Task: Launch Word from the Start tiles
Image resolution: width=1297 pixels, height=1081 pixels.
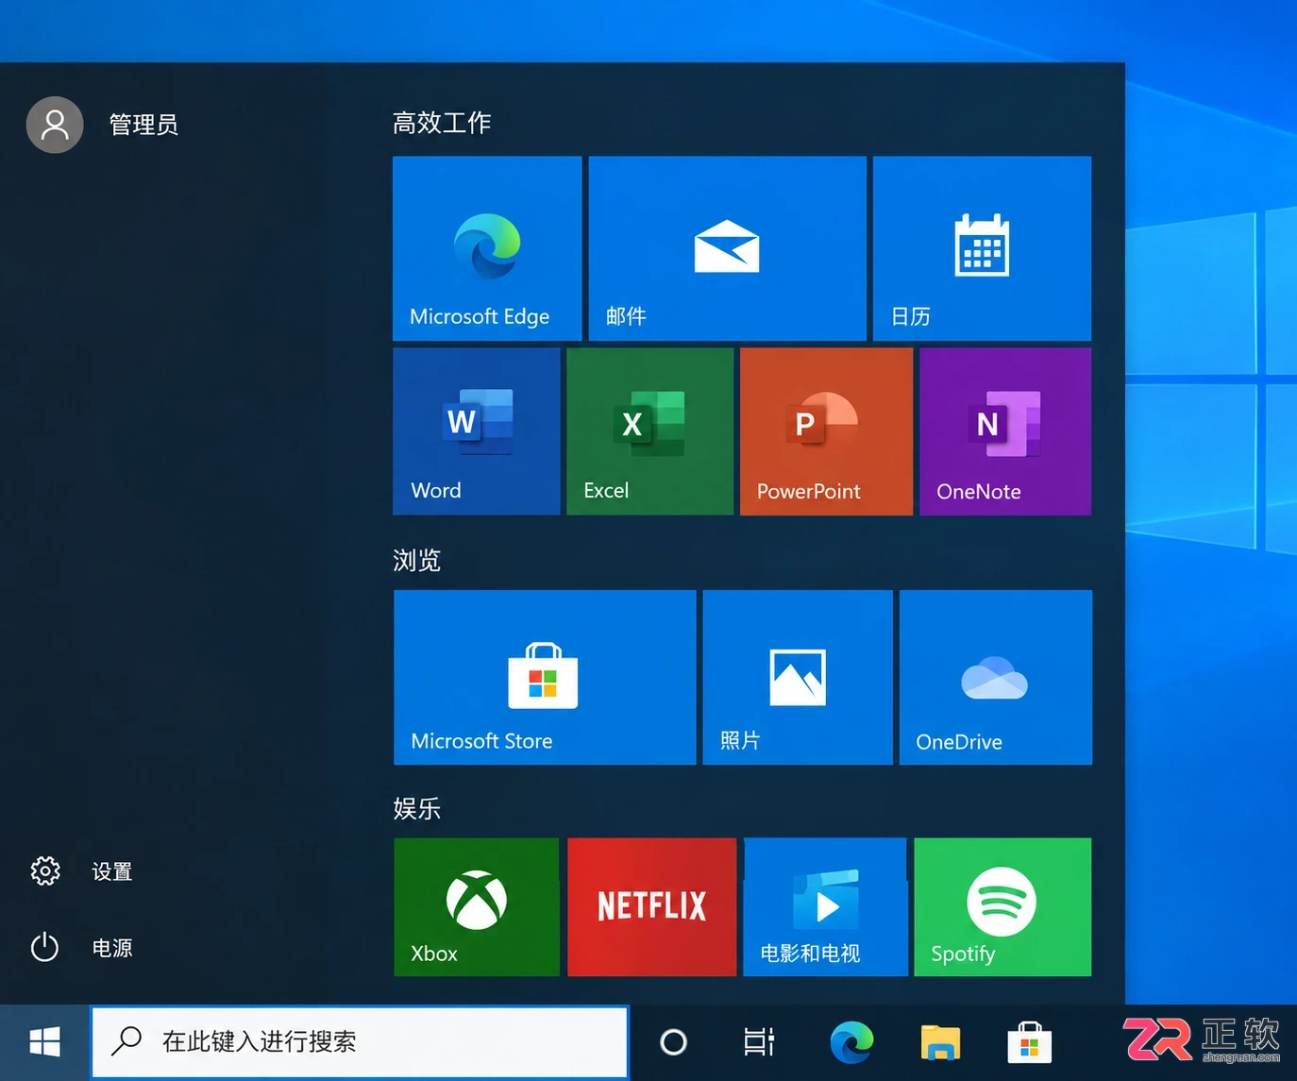Action: [477, 431]
